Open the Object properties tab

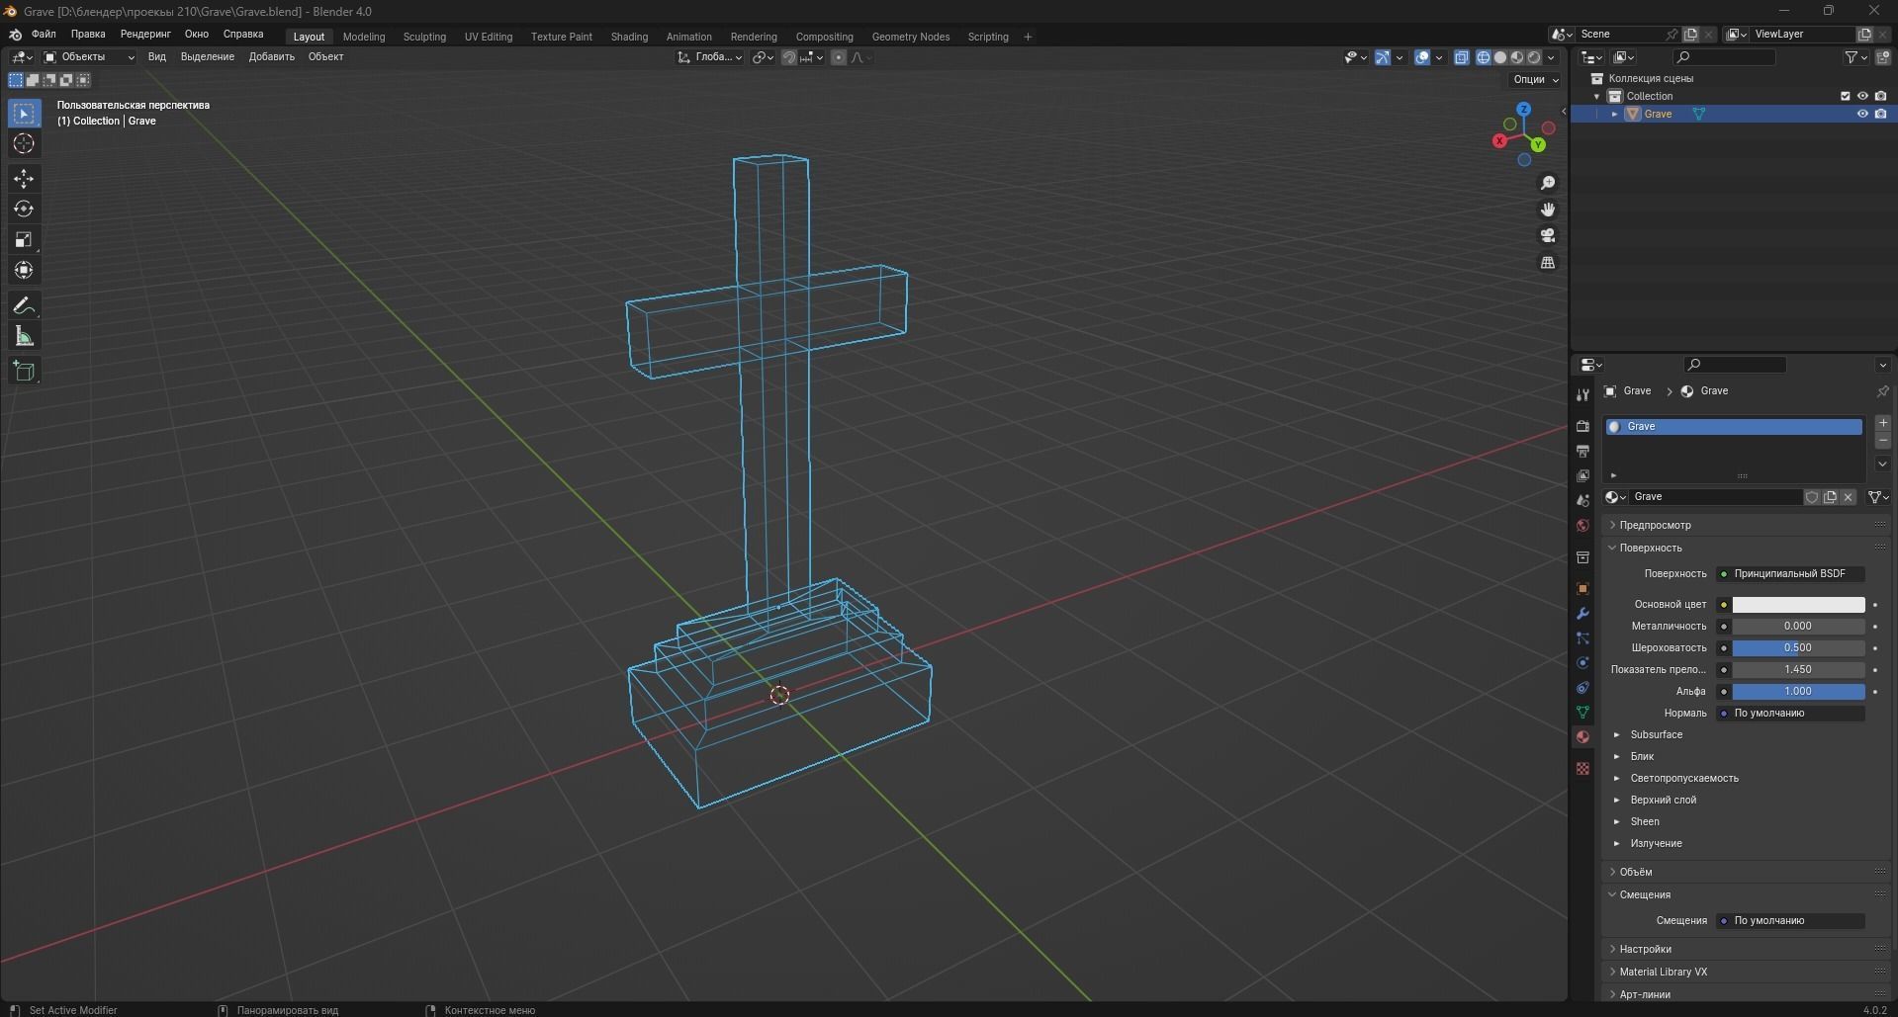click(x=1582, y=589)
